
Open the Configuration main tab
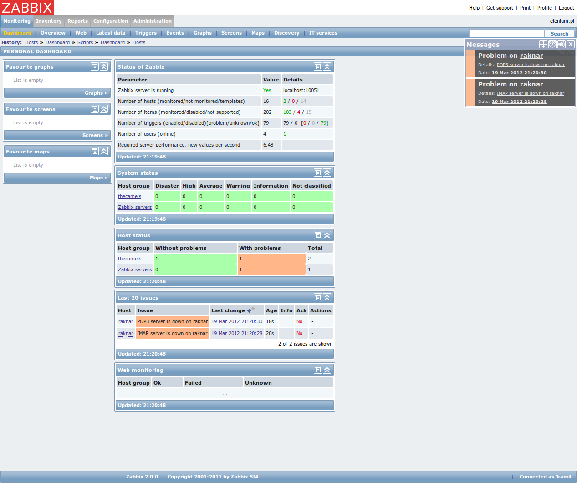(x=111, y=21)
